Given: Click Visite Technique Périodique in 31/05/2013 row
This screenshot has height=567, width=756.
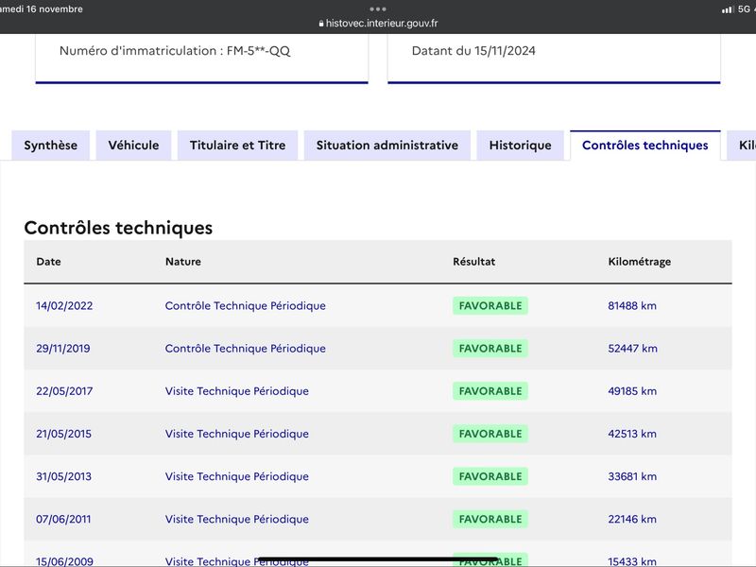Looking at the screenshot, I should point(237,476).
